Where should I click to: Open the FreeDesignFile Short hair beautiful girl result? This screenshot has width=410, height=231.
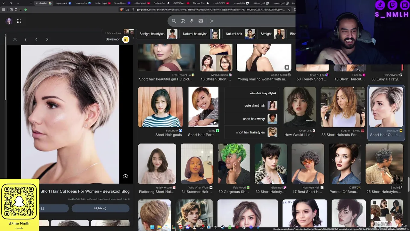[166, 63]
